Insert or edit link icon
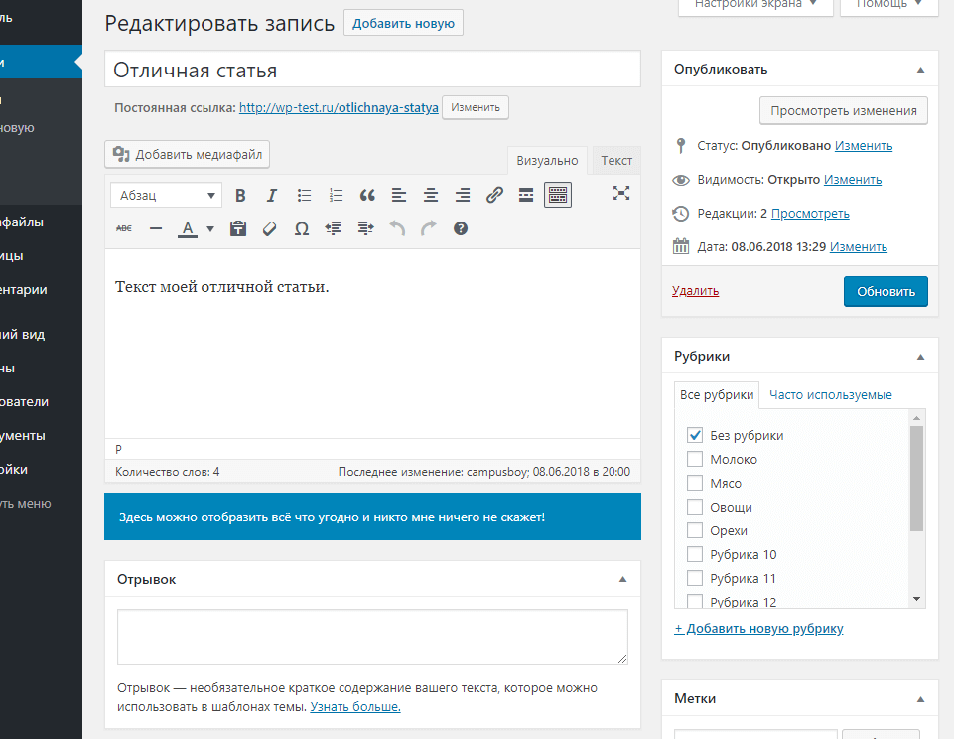Viewport: 954px width, 739px height. 494,196
